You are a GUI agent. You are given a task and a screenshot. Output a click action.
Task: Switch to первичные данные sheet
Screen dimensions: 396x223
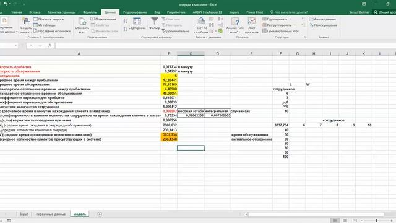pyautogui.click(x=51, y=214)
